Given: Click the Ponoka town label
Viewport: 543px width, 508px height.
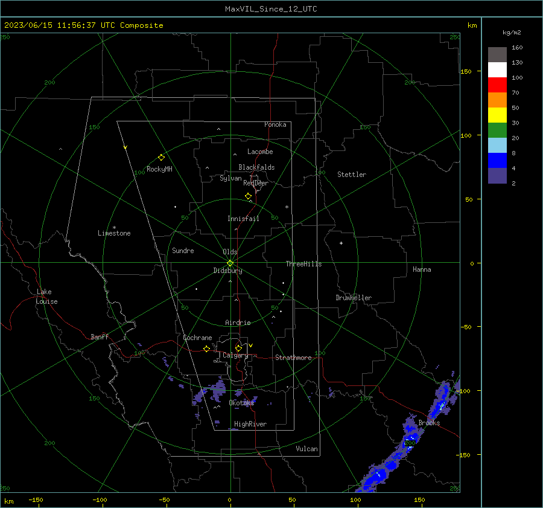Looking at the screenshot, I should coord(275,124).
